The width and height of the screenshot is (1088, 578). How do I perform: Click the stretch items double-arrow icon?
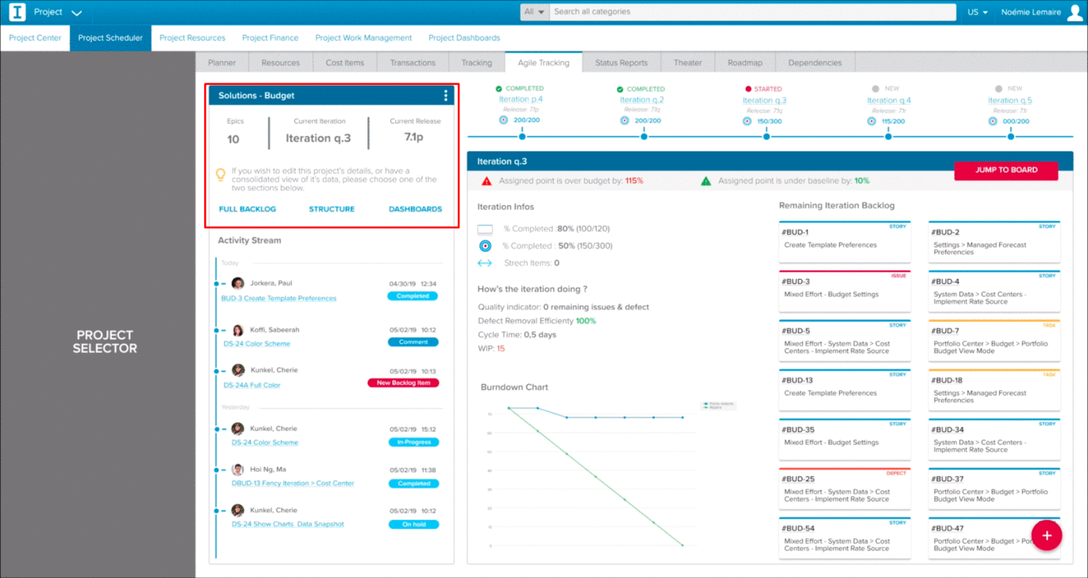[484, 262]
